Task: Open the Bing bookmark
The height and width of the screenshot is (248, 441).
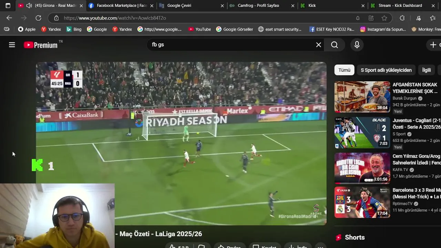Action: click(x=74, y=29)
